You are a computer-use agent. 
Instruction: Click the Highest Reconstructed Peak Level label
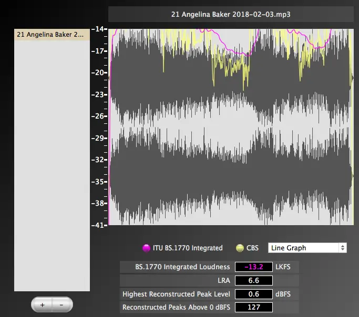(176, 294)
